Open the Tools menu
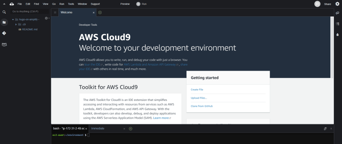The image size is (342, 144). (x=71, y=4)
